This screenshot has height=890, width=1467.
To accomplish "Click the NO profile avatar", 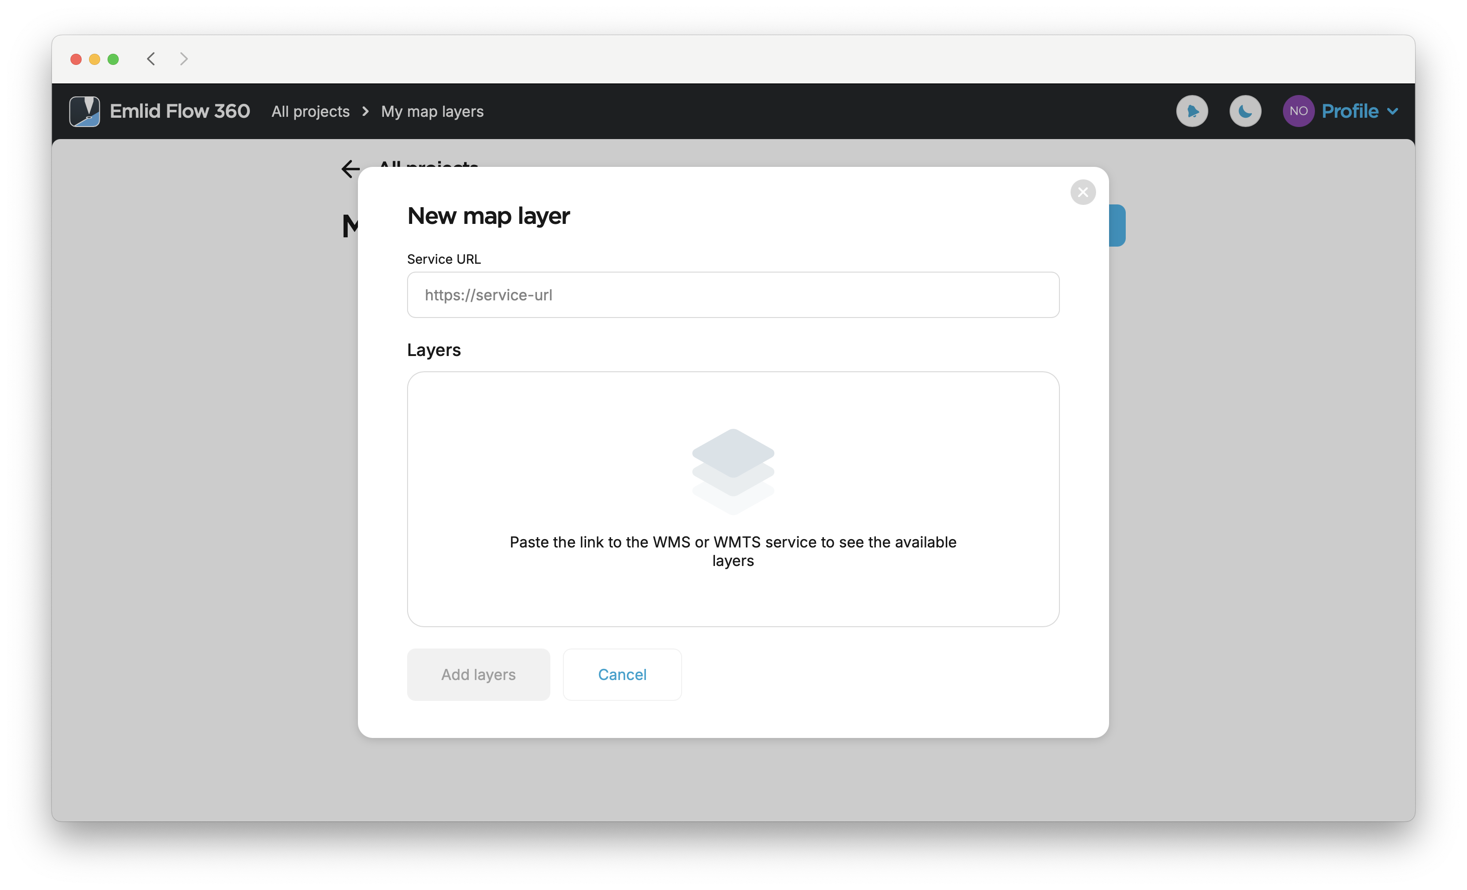I will coord(1298,111).
